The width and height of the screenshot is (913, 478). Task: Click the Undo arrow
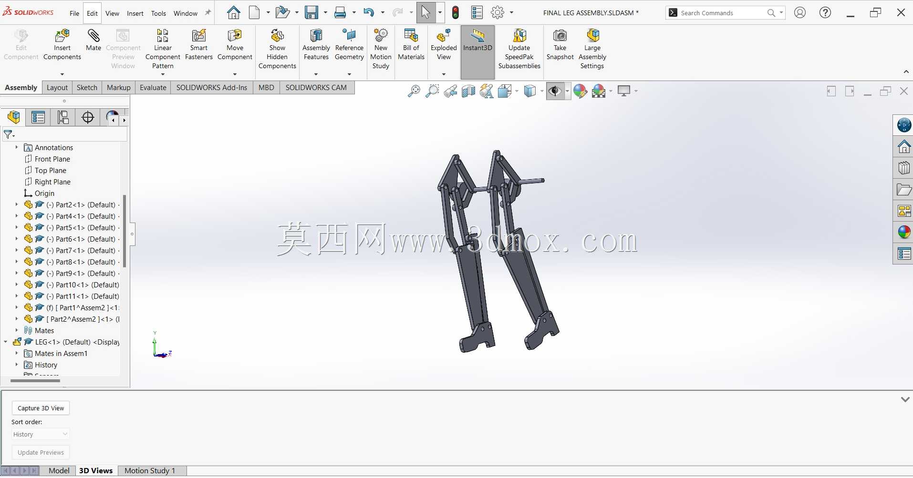(369, 12)
